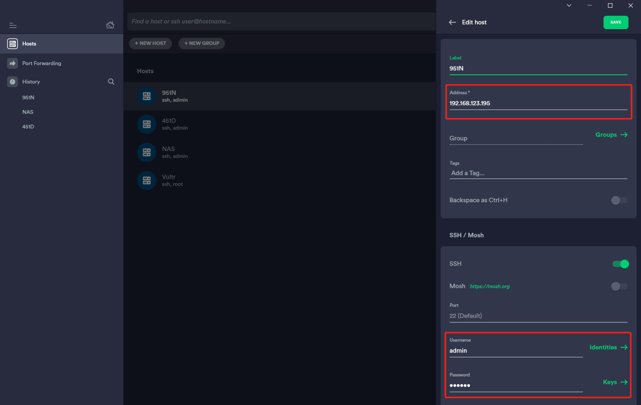This screenshot has height=405, width=641.
Task: Click the Address input field
Action: [x=538, y=103]
